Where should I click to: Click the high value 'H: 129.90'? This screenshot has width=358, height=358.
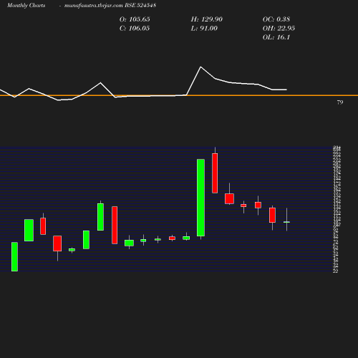tap(207, 19)
